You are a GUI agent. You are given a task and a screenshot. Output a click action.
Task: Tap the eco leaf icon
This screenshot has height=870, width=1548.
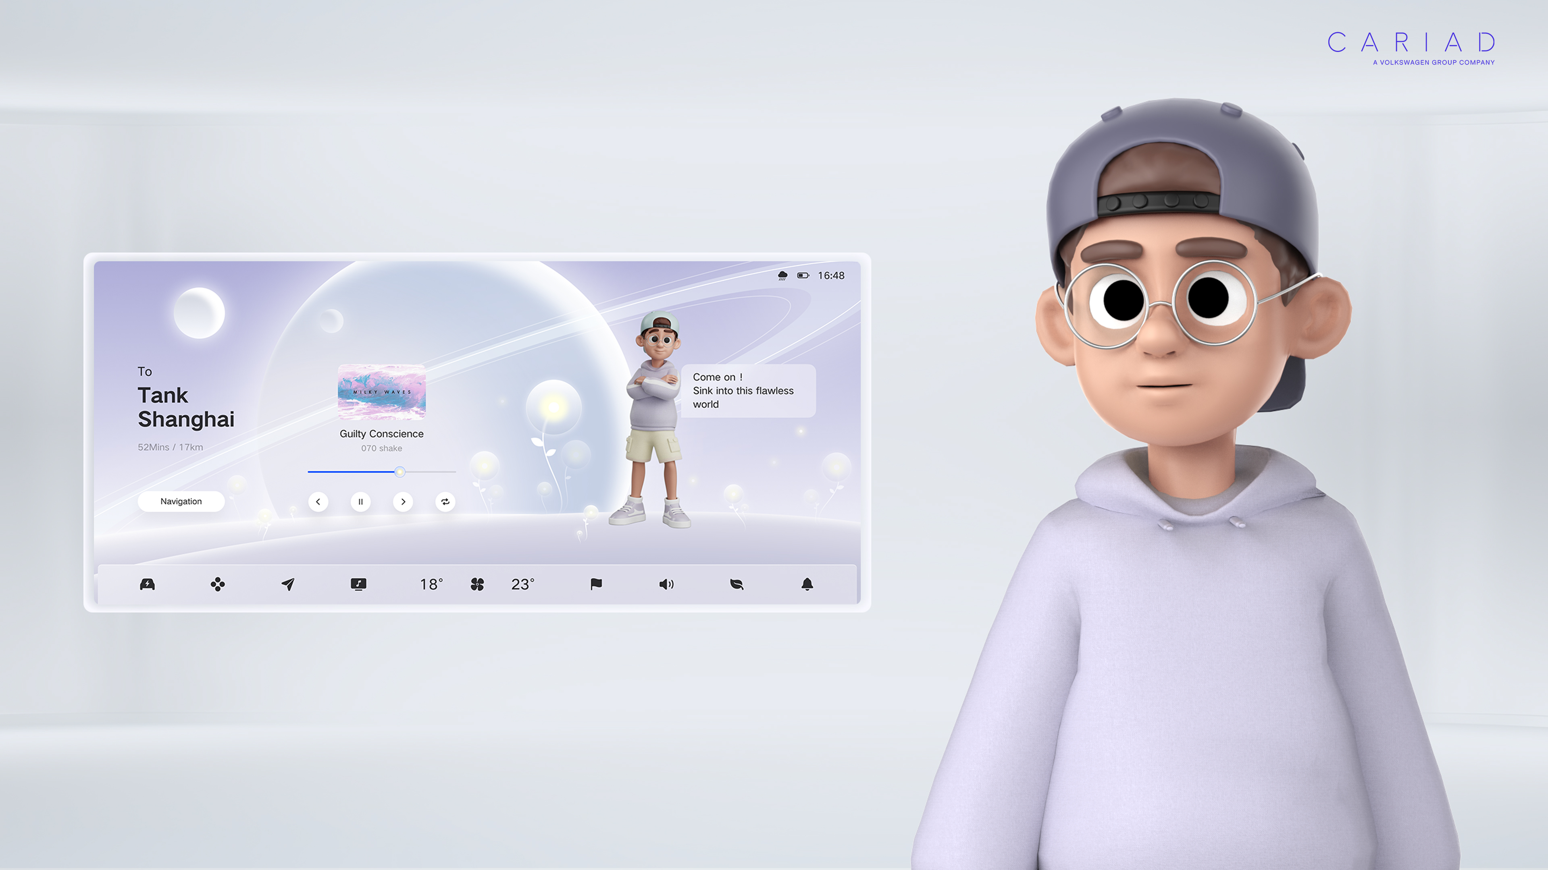[737, 584]
